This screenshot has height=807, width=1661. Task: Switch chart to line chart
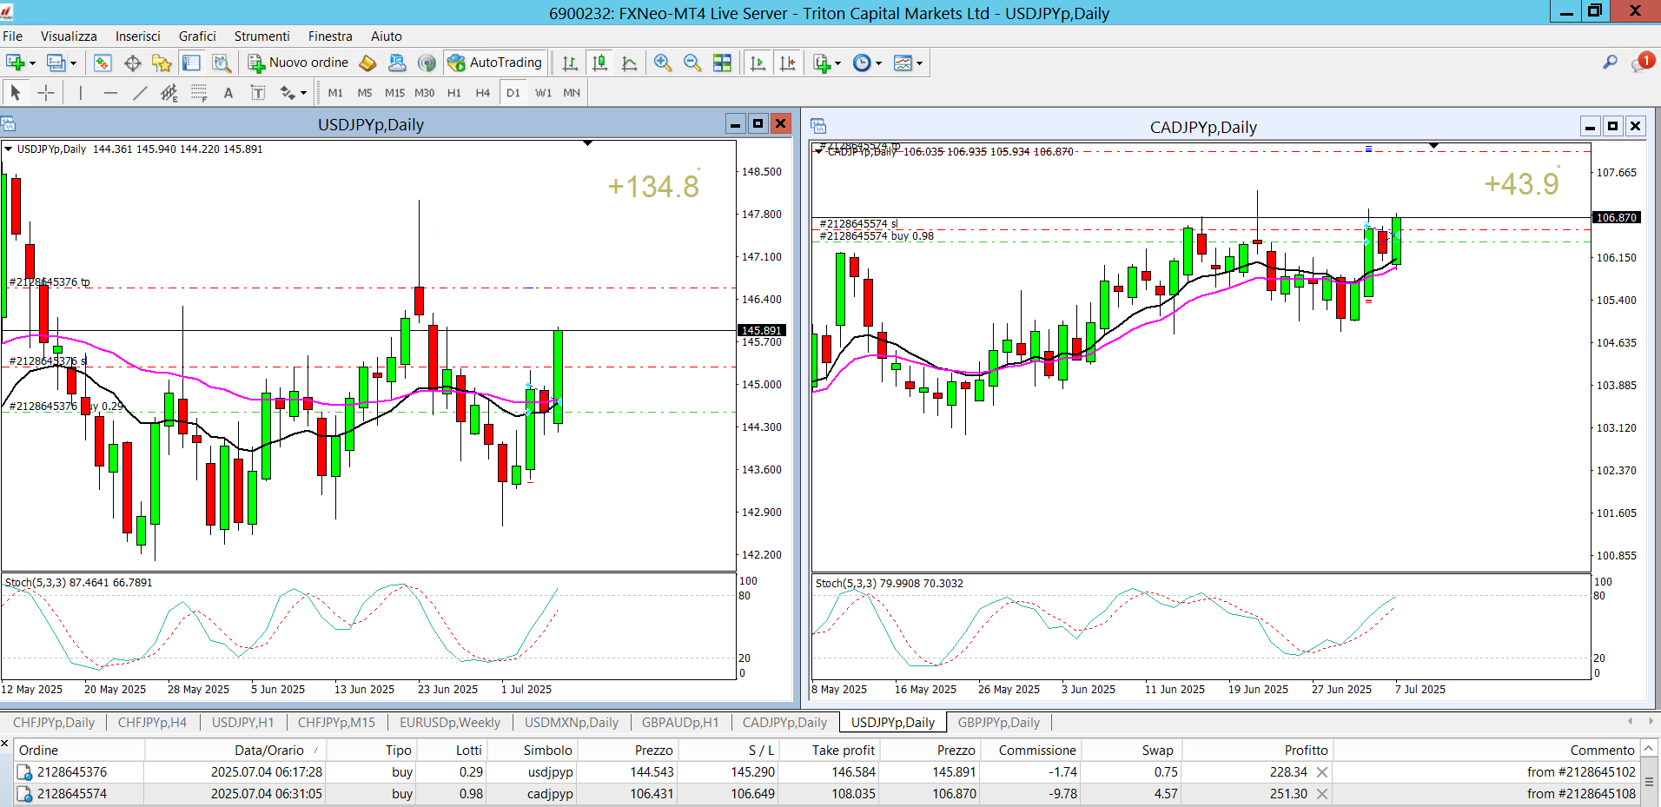pyautogui.click(x=629, y=63)
